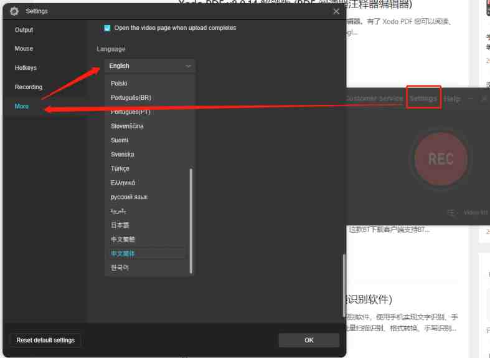Select 中文简体 from the language list
This screenshot has width=490, height=358.
(123, 254)
